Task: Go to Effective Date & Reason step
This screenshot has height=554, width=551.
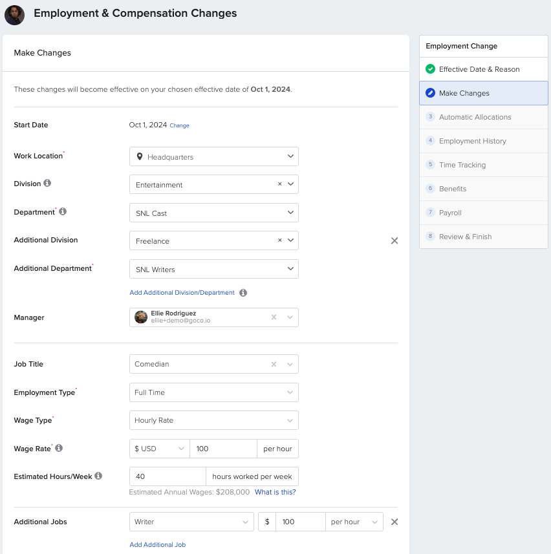Action: click(x=484, y=69)
